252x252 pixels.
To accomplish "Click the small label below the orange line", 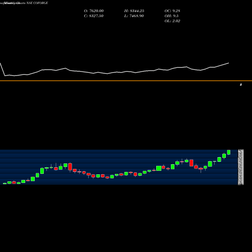I will pyautogui.click(x=241, y=85).
